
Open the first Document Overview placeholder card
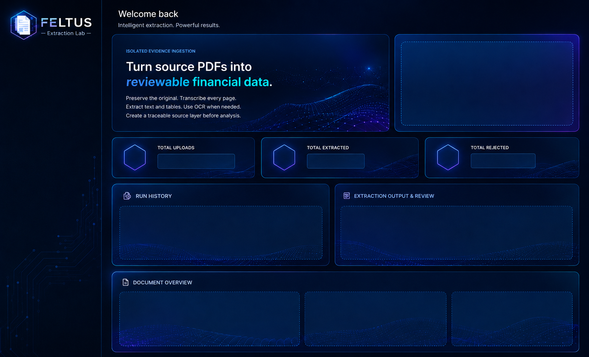(210, 319)
